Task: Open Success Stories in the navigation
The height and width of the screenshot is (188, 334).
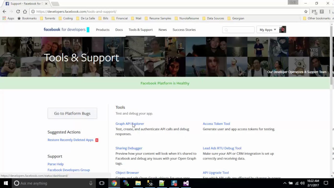Action: [x=184, y=30]
